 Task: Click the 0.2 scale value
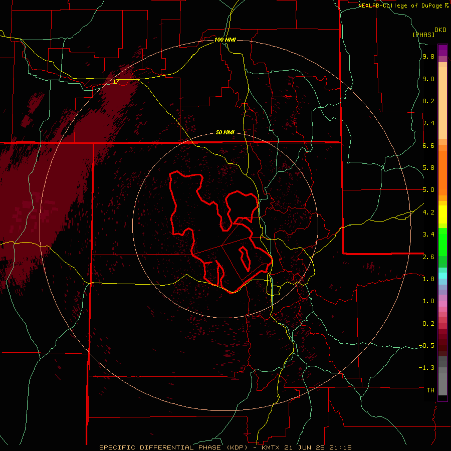pos(428,324)
